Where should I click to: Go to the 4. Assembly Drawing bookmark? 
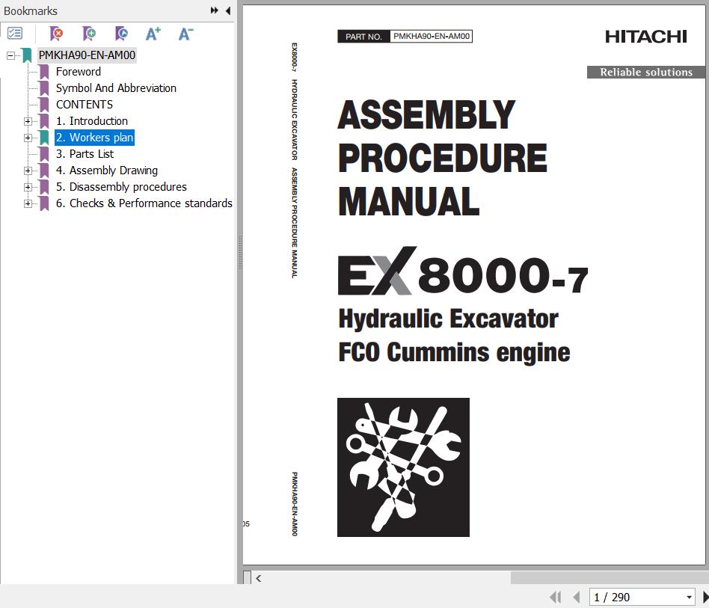click(x=107, y=171)
